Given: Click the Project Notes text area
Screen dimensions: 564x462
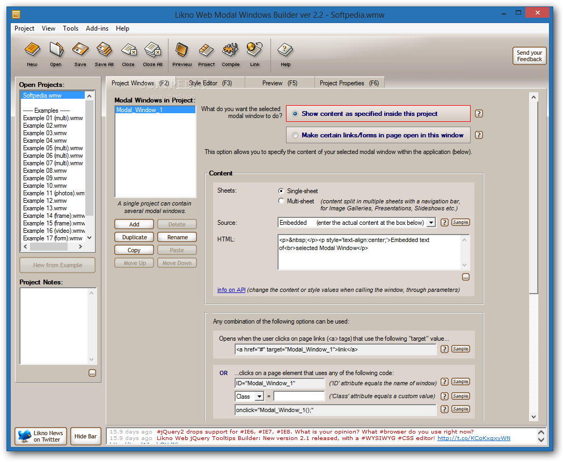Looking at the screenshot, I should [x=55, y=326].
